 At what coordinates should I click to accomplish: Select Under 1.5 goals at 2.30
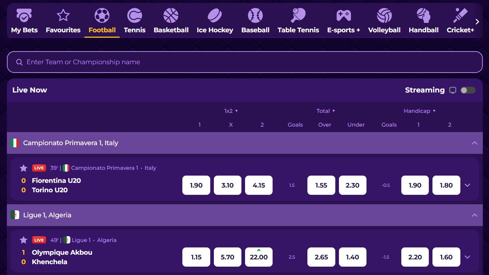click(353, 185)
